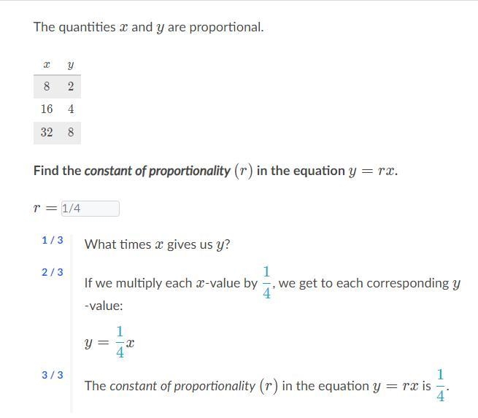Click the hint text 'What times x gives us y?'
478x418 pixels.
[158, 244]
